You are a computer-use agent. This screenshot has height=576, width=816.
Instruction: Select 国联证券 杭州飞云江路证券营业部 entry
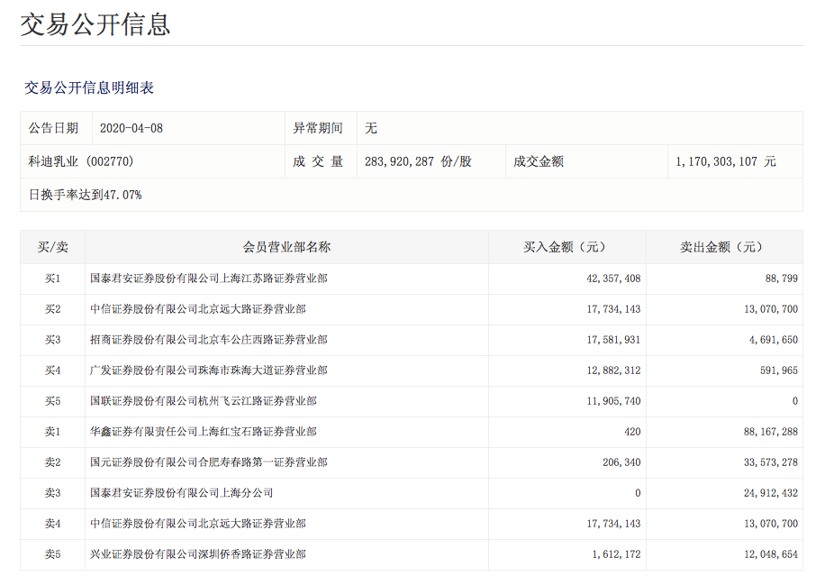204,401
